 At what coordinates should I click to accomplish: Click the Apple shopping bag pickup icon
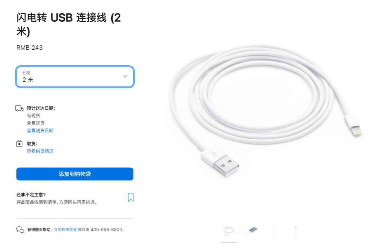coord(19,144)
